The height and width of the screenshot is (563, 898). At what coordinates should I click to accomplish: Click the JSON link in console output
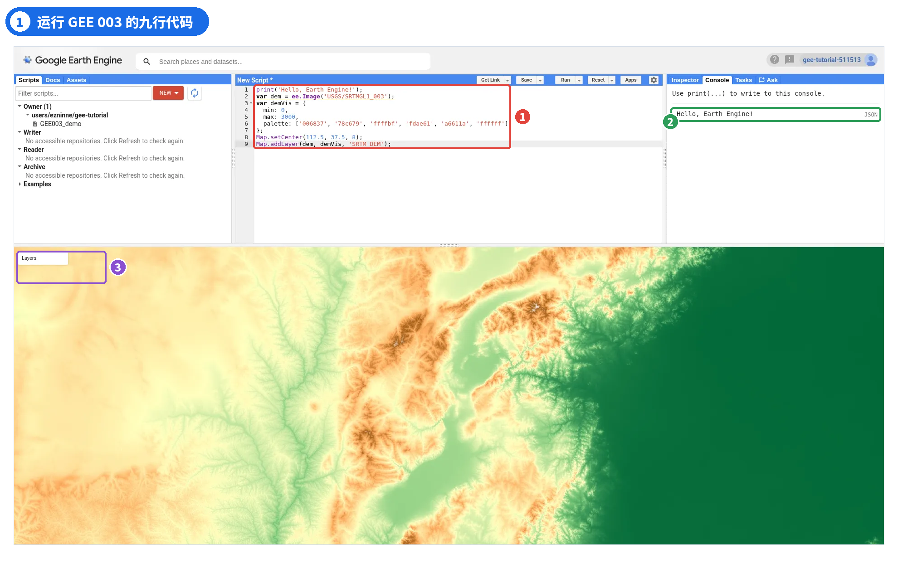pyautogui.click(x=870, y=115)
